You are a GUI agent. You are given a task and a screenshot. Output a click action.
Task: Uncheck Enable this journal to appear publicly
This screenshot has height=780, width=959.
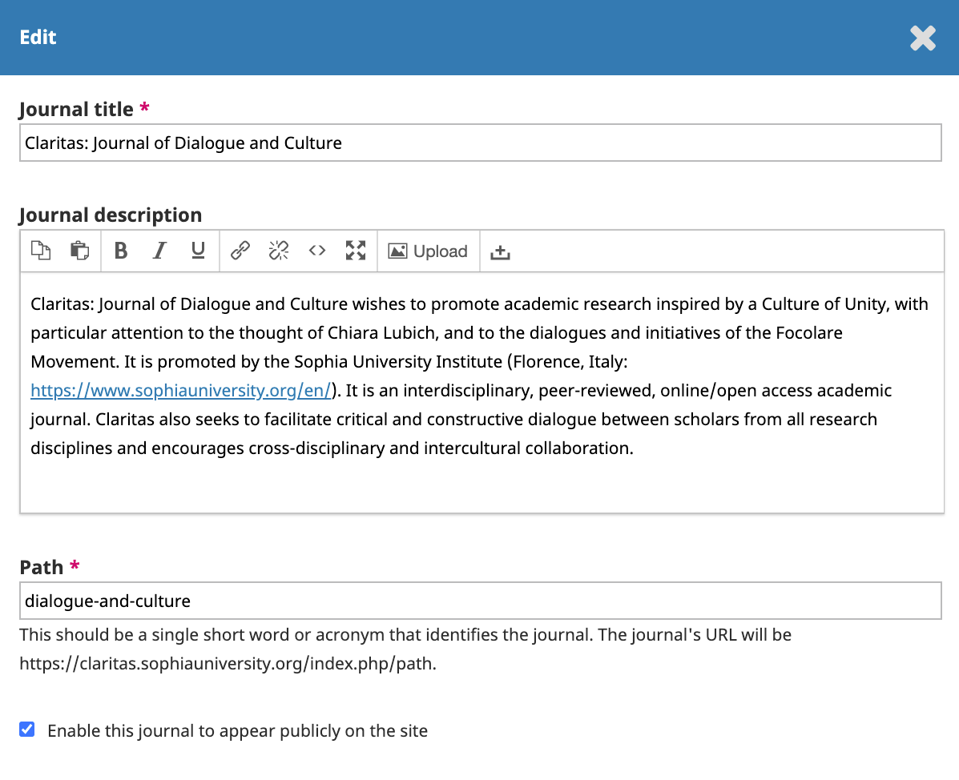pos(27,730)
